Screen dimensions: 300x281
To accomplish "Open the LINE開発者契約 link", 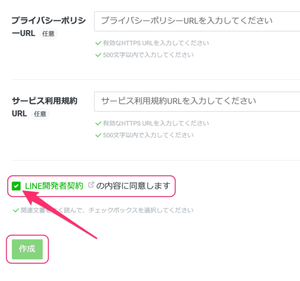I will coord(54,185).
